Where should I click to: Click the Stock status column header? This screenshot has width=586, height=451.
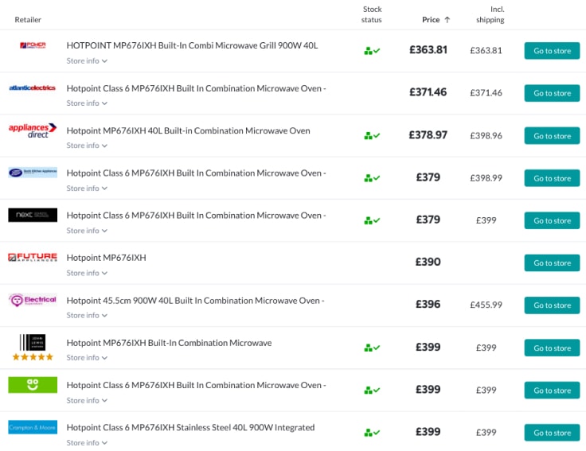click(372, 14)
